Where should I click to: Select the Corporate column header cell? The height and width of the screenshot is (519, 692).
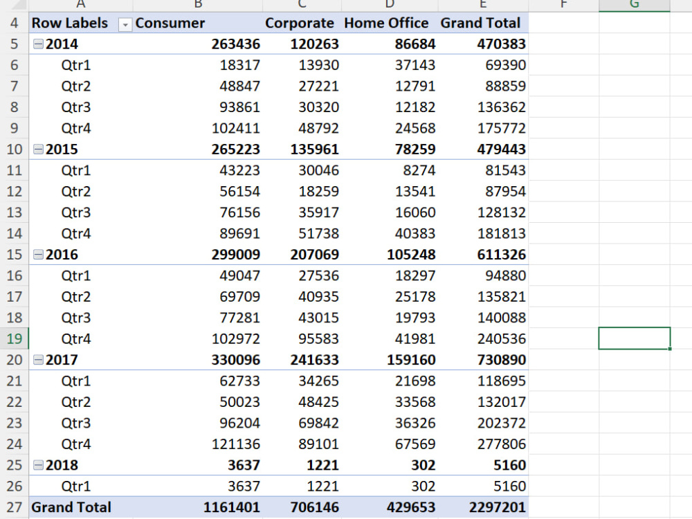(302, 23)
